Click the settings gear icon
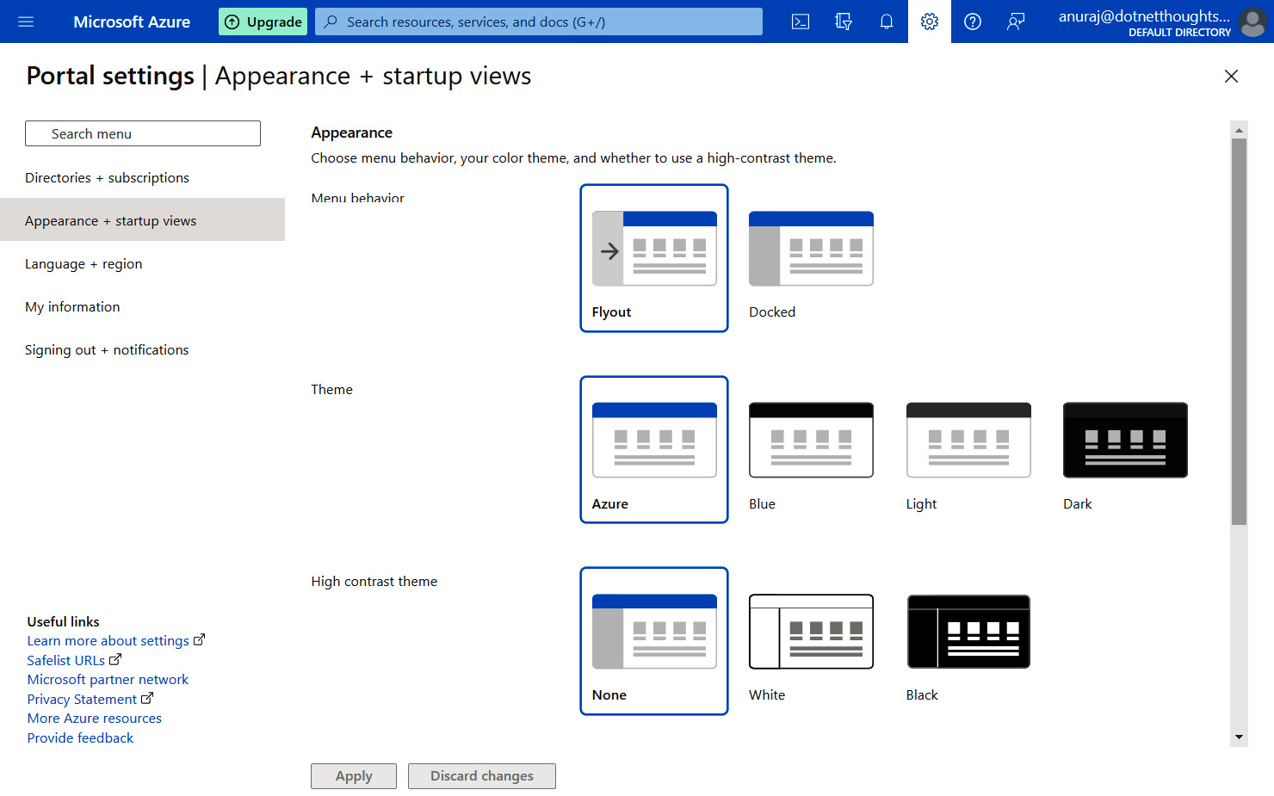Image resolution: width=1274 pixels, height=796 pixels. click(x=930, y=22)
